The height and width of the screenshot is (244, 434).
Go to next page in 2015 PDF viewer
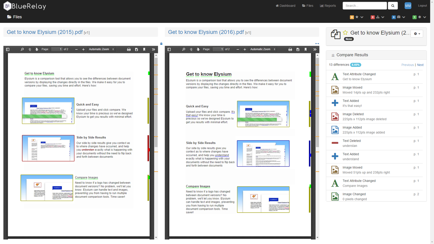pyautogui.click(x=37, y=50)
